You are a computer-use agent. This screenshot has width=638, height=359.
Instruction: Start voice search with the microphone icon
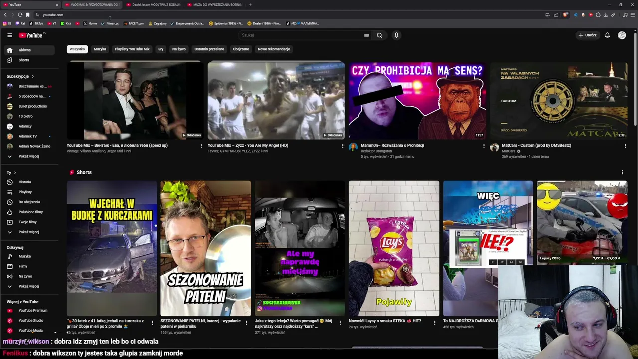click(396, 35)
